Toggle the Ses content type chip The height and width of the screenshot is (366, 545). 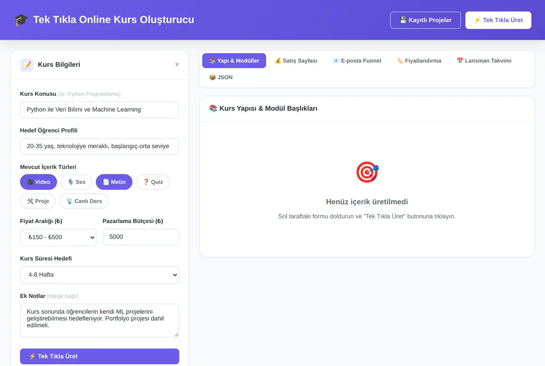pyautogui.click(x=76, y=182)
